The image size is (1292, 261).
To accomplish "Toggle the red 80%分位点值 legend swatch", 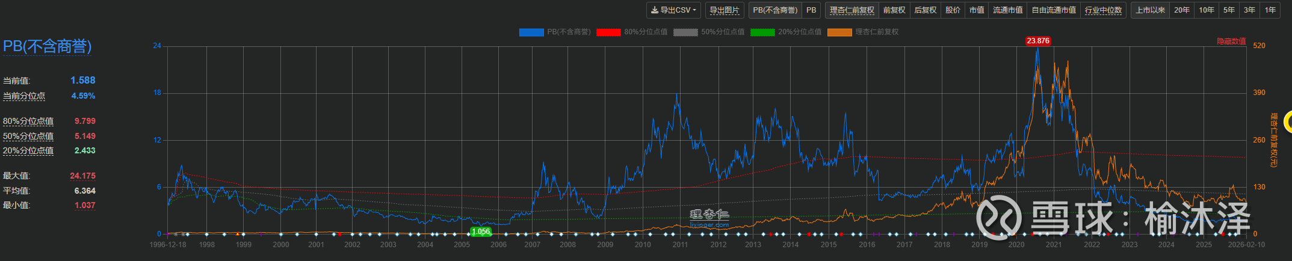I will pyautogui.click(x=608, y=32).
